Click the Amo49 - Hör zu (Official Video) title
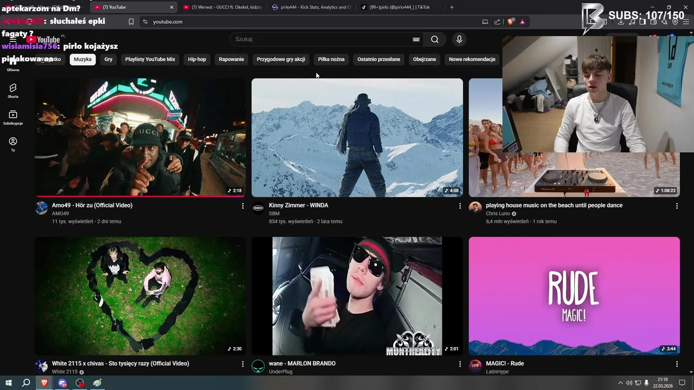694x390 pixels. point(92,205)
